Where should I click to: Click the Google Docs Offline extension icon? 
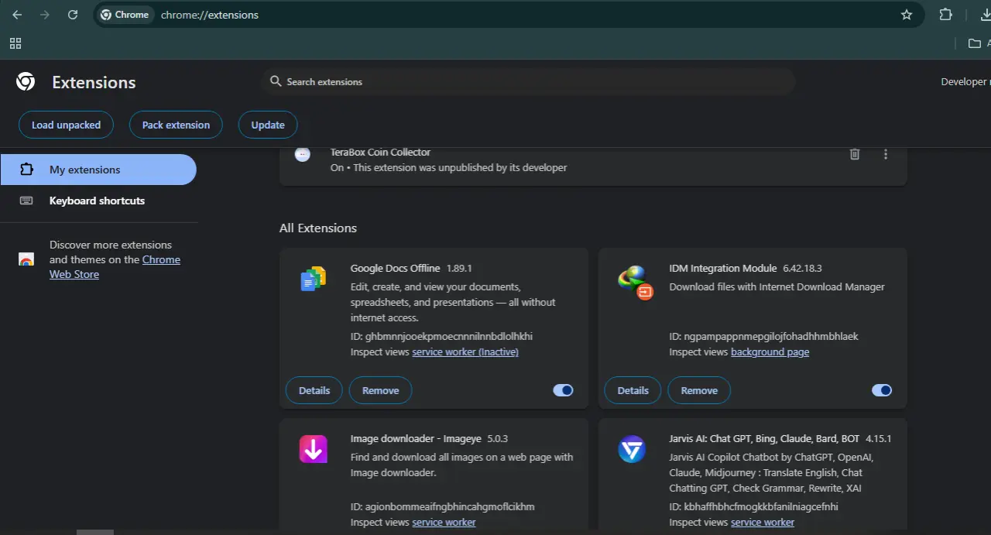click(314, 278)
